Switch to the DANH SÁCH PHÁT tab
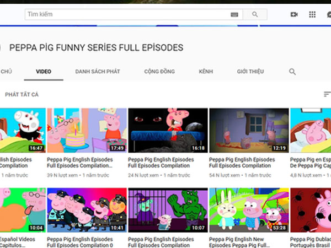Image resolution: width=331 pixels, height=248 pixels. click(x=98, y=72)
